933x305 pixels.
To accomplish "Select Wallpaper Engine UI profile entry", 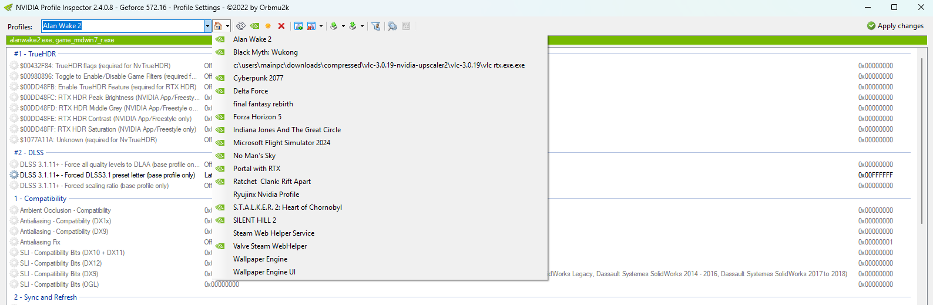I will pos(380,272).
